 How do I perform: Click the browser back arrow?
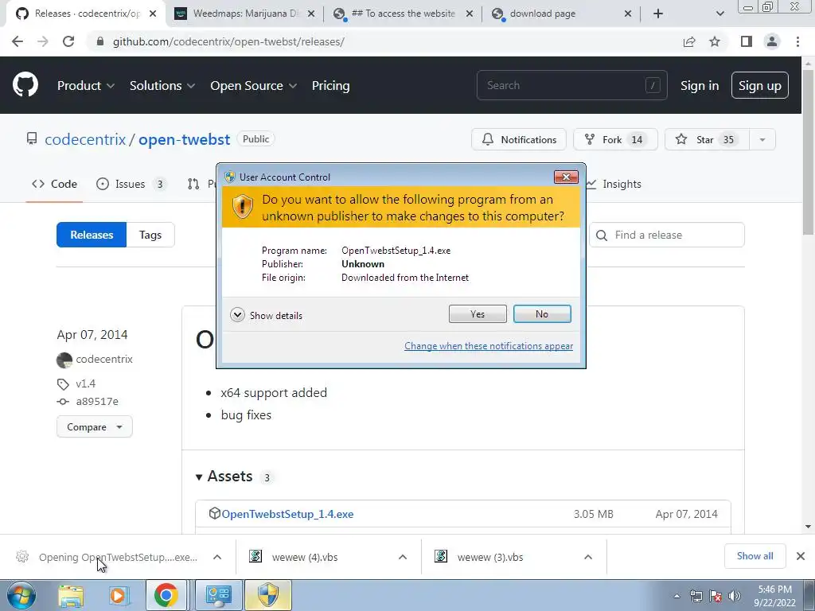pyautogui.click(x=18, y=41)
